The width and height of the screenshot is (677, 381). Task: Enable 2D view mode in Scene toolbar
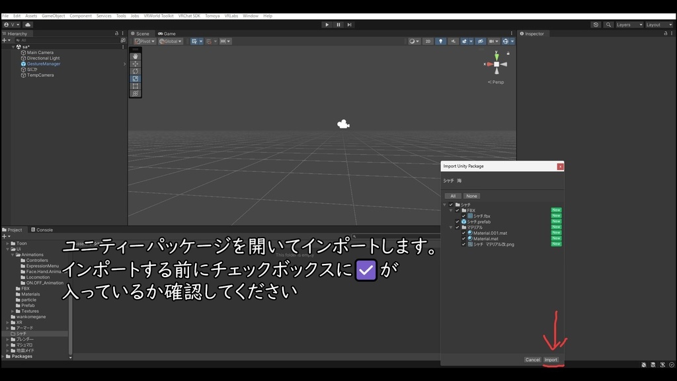pos(428,40)
